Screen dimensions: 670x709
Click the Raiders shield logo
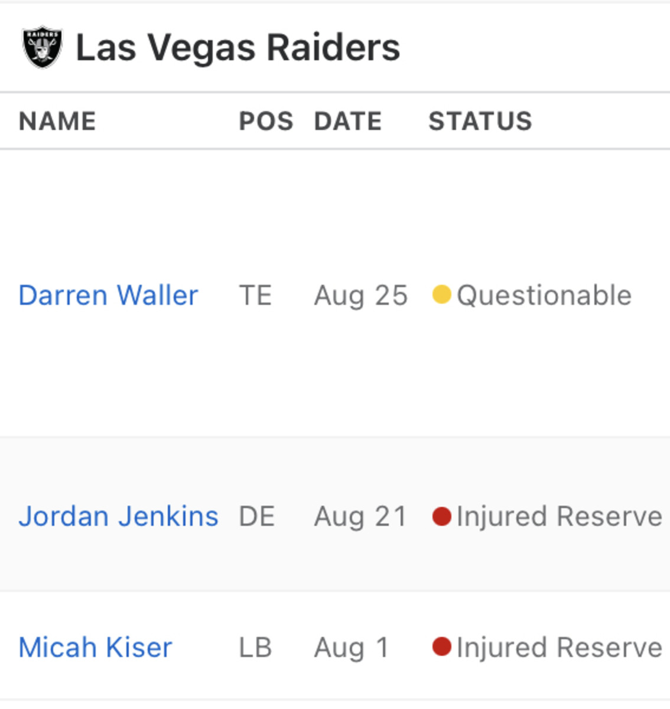pos(43,47)
